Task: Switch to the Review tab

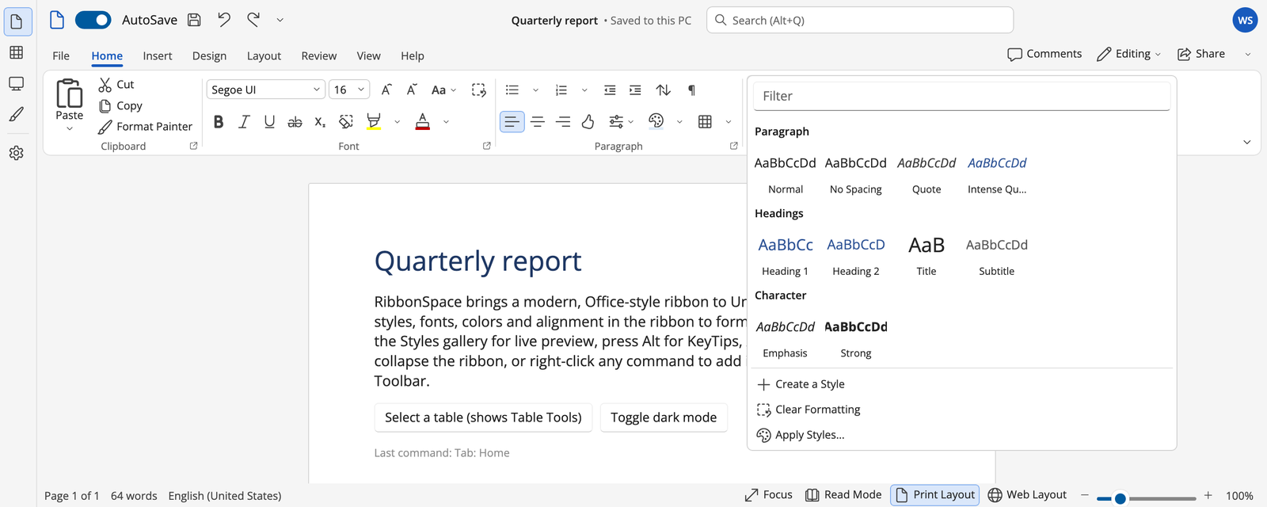Action: pyautogui.click(x=319, y=55)
